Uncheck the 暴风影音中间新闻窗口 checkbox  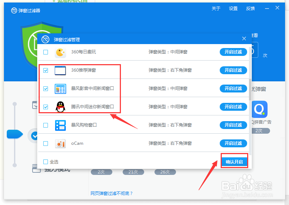[45, 89]
